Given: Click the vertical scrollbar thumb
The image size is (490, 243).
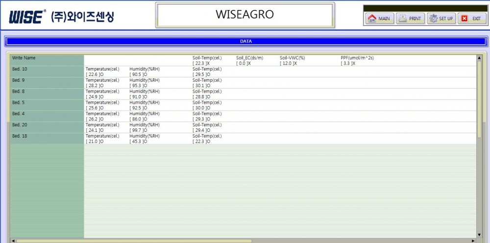Looking at the screenshot, I should pos(479,99).
